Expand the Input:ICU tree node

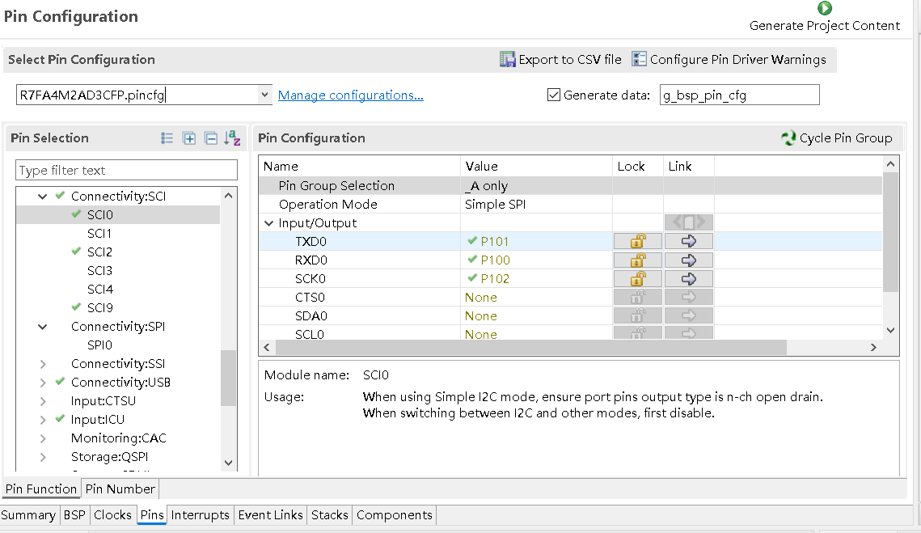(x=42, y=420)
